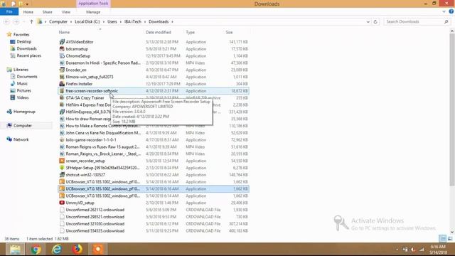
Task: Click into the Search Downloads box
Action: point(414,22)
